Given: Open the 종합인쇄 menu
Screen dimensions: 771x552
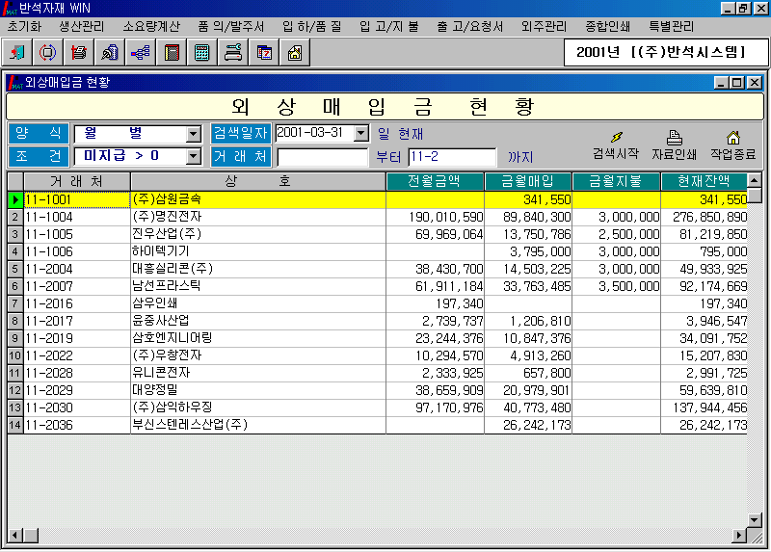Looking at the screenshot, I should pyautogui.click(x=609, y=26).
